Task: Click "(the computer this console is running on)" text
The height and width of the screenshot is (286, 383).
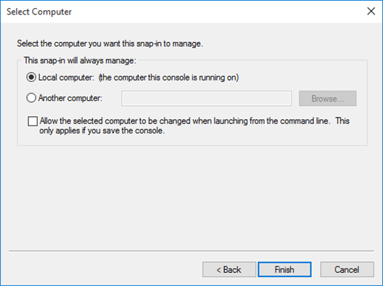Action: [168, 78]
